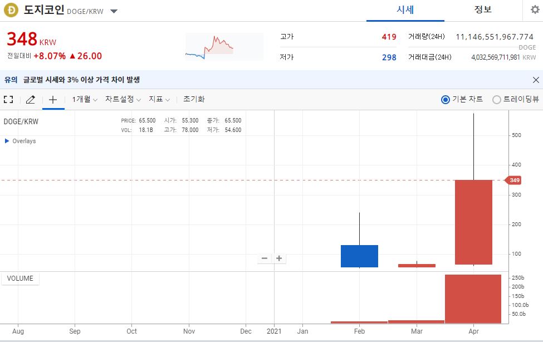Click the +8.07% change value
Viewport: 543px width, 342px height.
pyautogui.click(x=50, y=56)
